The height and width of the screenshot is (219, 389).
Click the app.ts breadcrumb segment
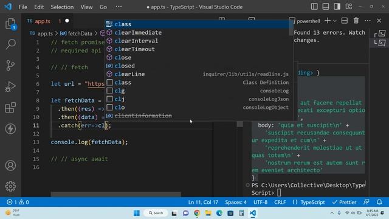45,33
